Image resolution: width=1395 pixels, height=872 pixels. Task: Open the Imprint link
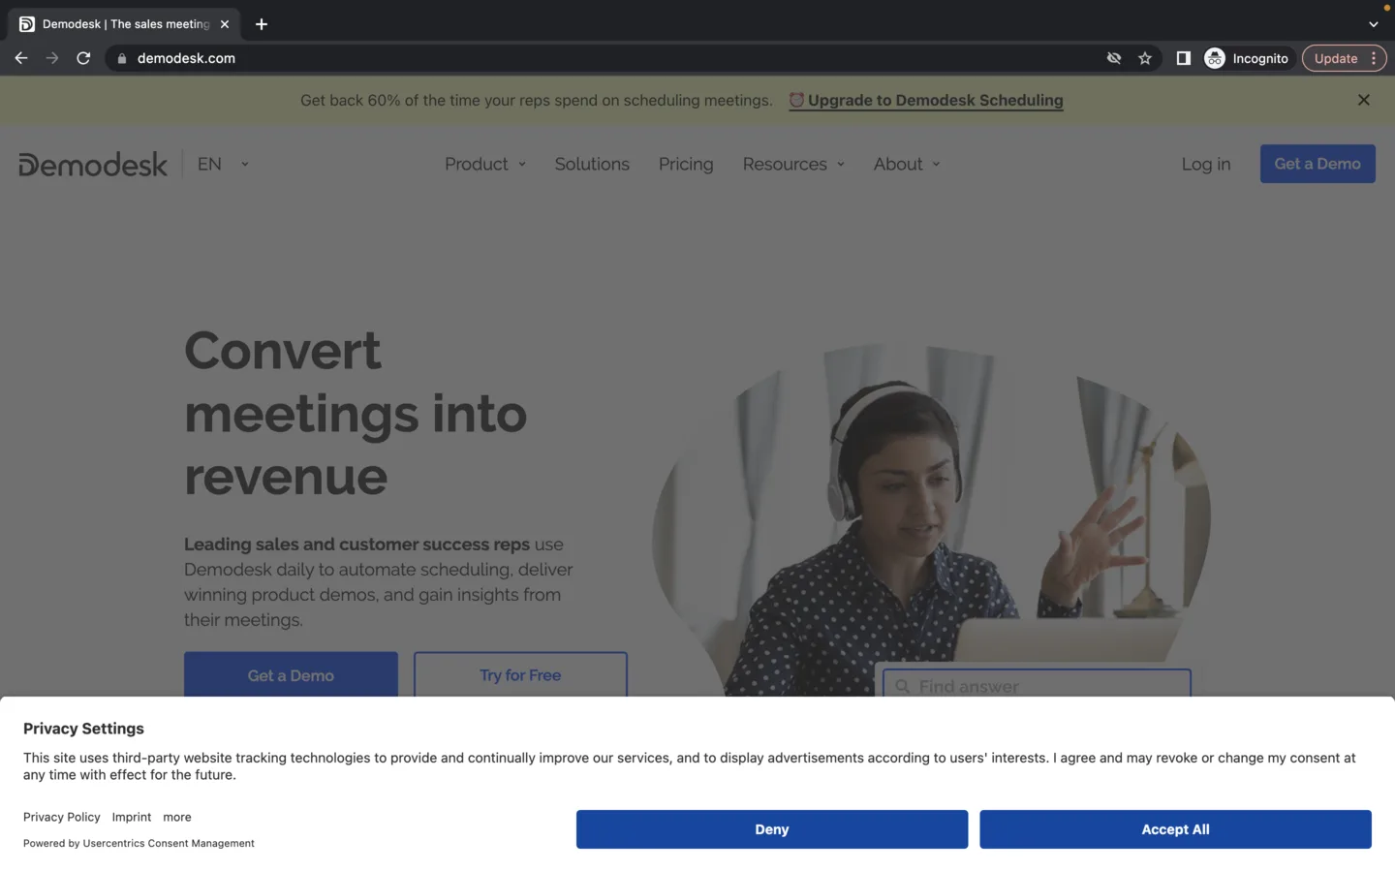[132, 817]
